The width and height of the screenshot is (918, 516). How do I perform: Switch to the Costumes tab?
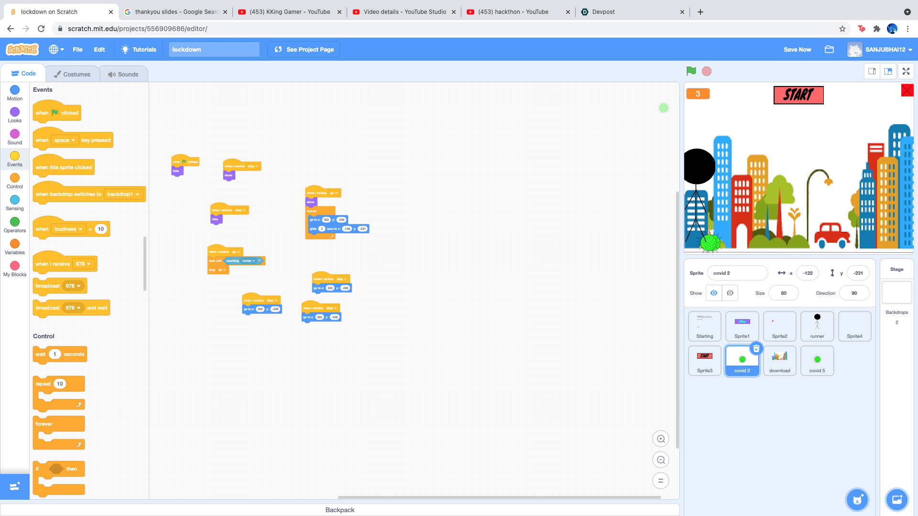72,74
